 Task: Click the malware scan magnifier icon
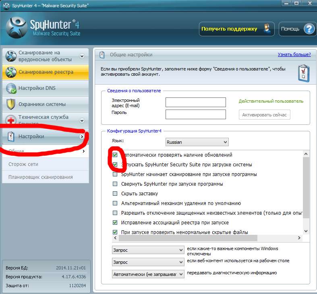tap(11, 56)
